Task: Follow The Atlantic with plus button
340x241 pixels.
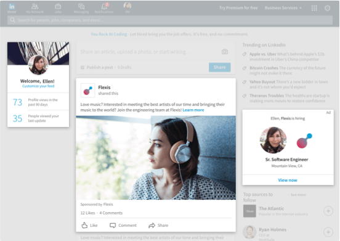Action: click(x=328, y=211)
